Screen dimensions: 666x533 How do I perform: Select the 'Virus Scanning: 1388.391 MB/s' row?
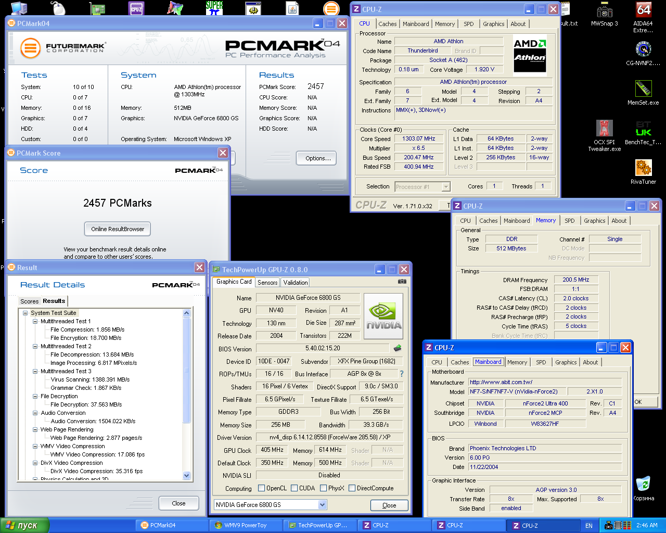pos(90,379)
